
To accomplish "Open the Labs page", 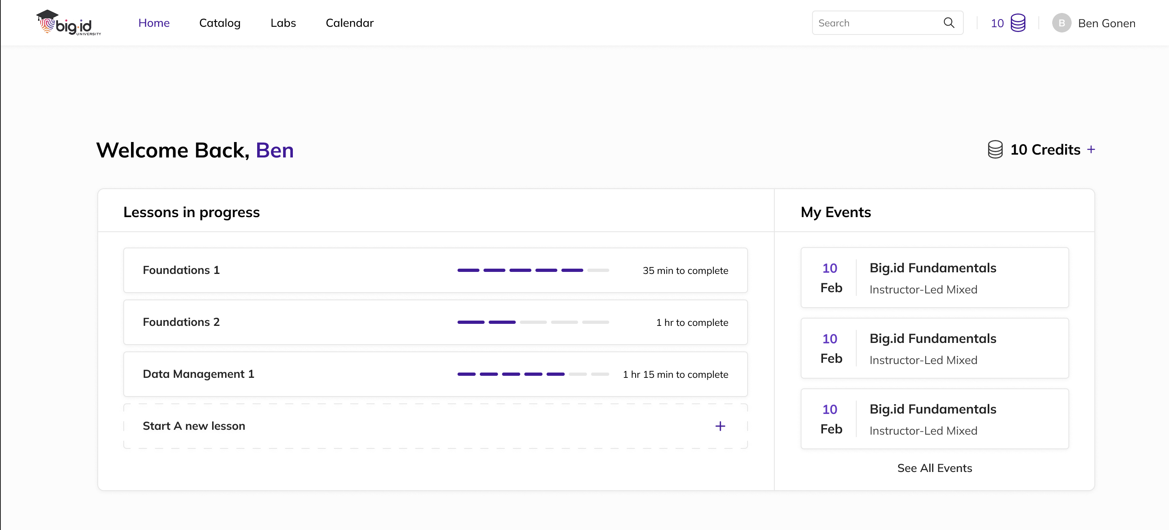I will (283, 23).
